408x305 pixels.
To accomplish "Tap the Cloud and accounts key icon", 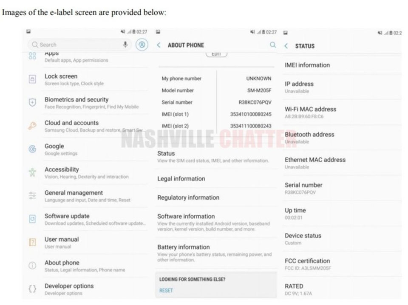I will click(32, 126).
